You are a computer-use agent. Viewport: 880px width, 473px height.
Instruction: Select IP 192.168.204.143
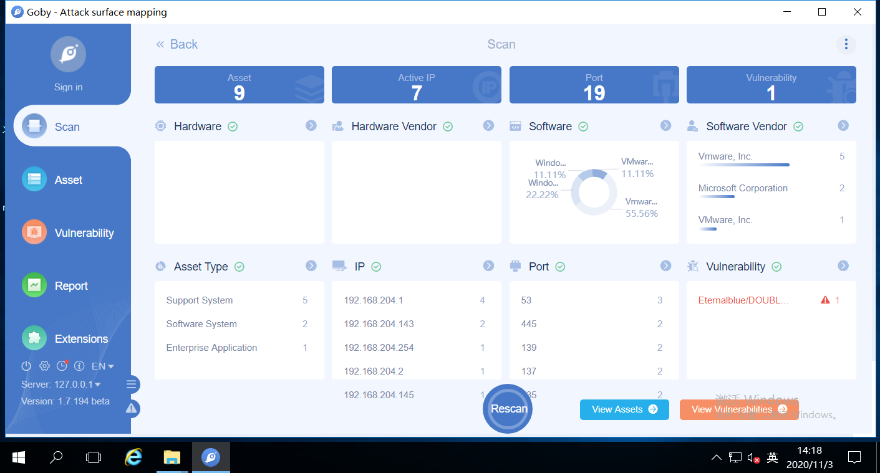coord(414,324)
